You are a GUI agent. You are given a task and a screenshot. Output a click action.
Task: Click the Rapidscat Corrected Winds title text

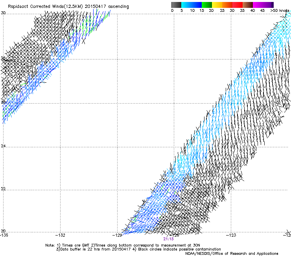68,7
